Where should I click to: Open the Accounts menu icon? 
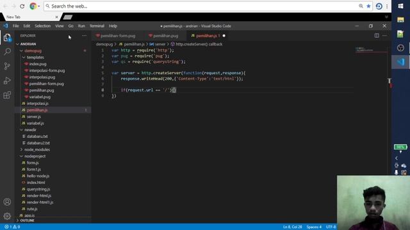point(7,202)
